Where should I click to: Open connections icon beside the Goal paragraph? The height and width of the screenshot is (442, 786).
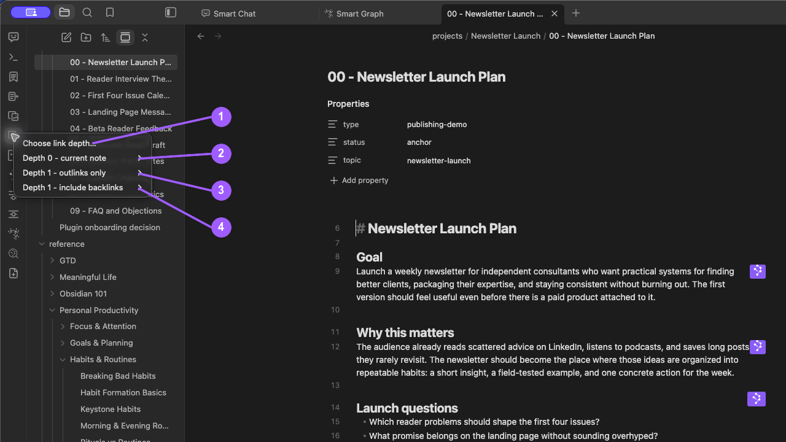(x=758, y=271)
